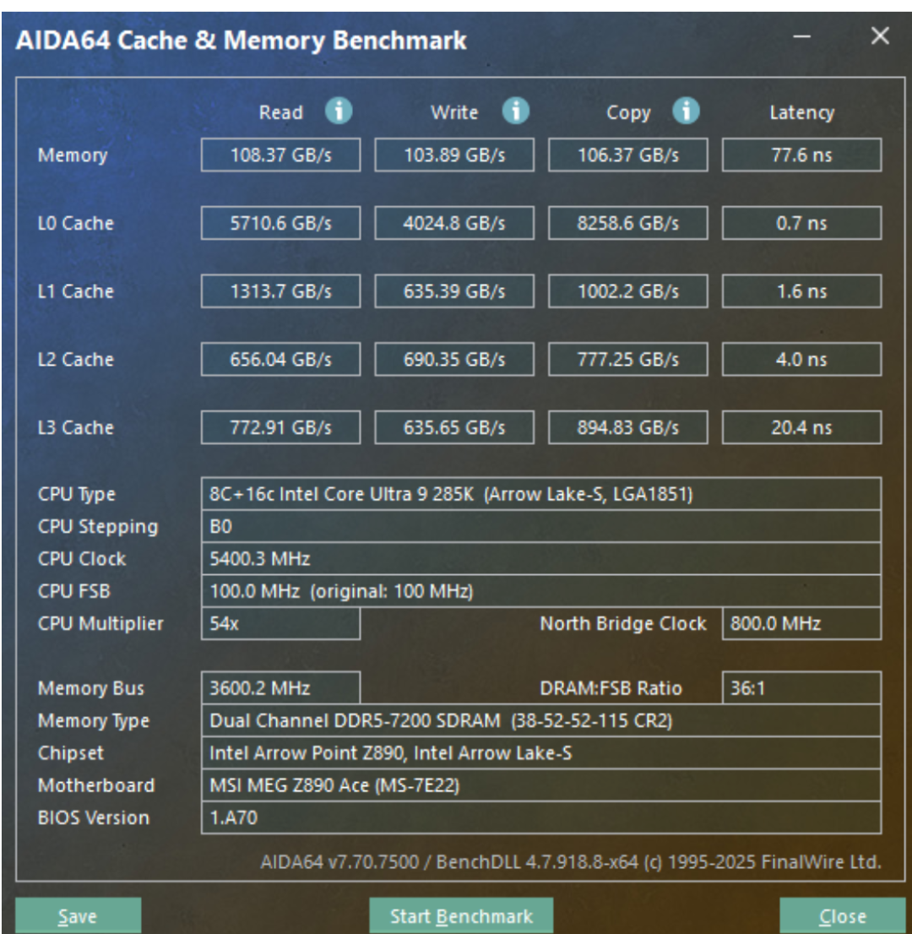912x934 pixels.
Task: Click L1 Cache Write 635.39 GB/s
Action: (454, 291)
